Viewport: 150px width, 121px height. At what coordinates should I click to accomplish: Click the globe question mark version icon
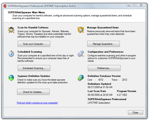click(x=81, y=78)
